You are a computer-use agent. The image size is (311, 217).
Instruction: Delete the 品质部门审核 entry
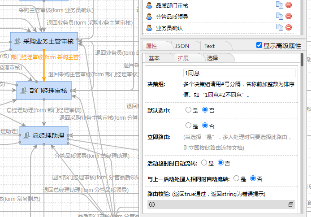point(289,5)
